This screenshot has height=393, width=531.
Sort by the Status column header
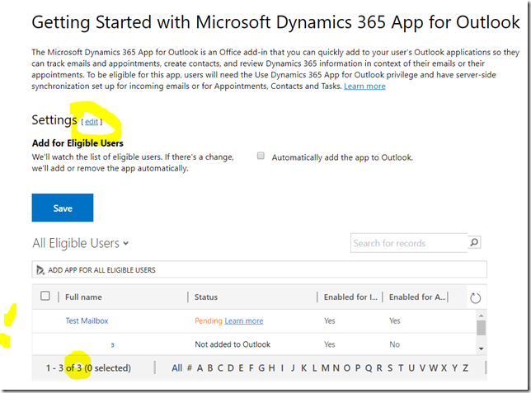206,297
